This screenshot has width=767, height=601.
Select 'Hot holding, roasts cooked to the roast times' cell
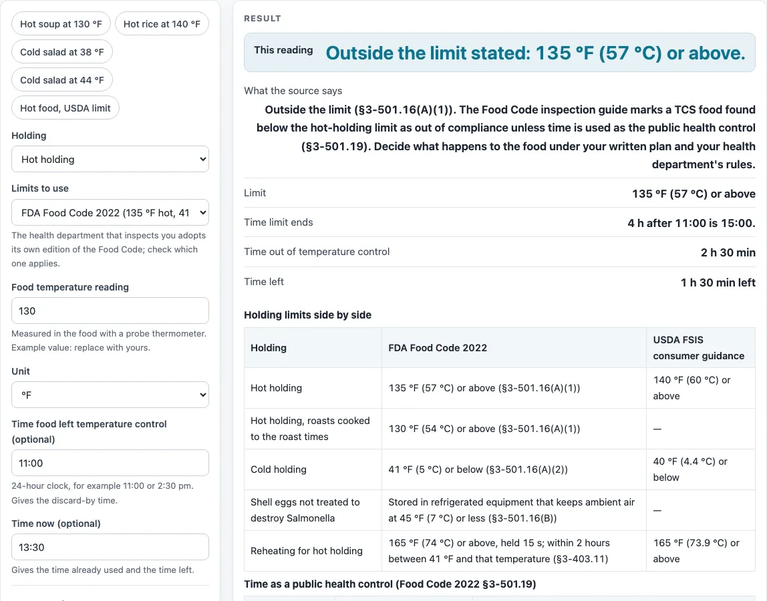tap(313, 429)
